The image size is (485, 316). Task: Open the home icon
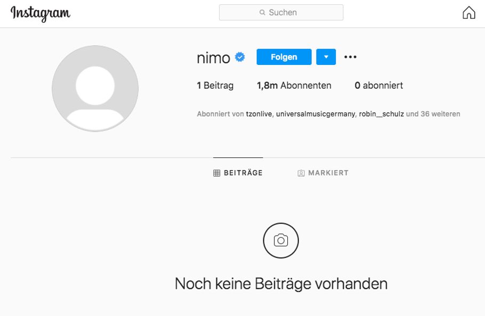click(468, 13)
